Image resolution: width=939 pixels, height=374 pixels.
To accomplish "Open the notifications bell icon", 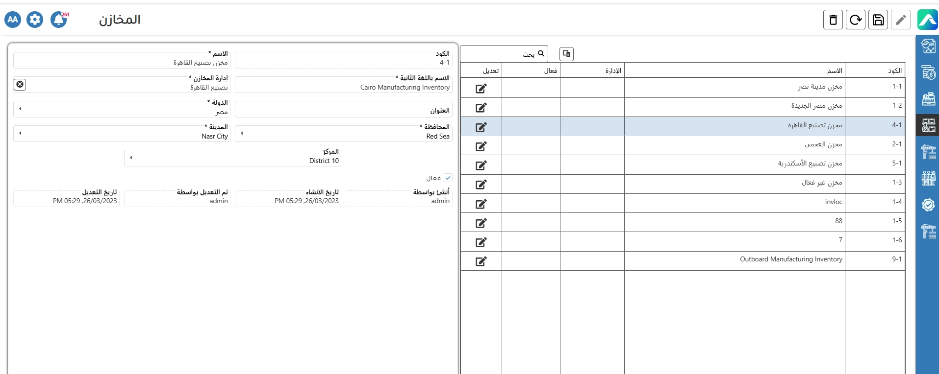I will pos(59,20).
